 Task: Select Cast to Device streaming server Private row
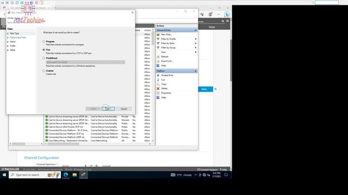[x=98, y=116]
